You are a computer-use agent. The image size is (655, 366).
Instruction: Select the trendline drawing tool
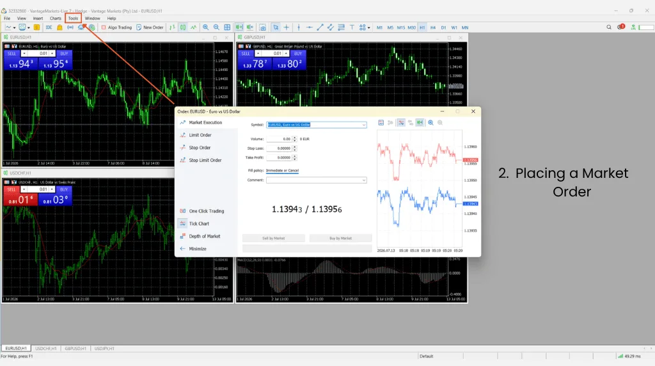(320, 28)
